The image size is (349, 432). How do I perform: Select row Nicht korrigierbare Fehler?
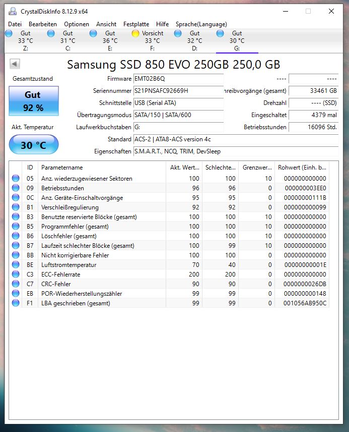click(169, 255)
